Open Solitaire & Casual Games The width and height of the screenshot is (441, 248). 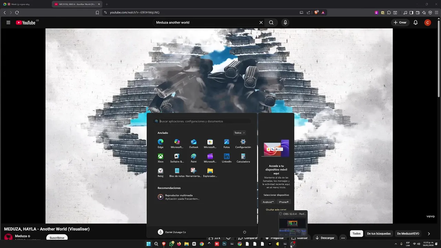pos(177,158)
